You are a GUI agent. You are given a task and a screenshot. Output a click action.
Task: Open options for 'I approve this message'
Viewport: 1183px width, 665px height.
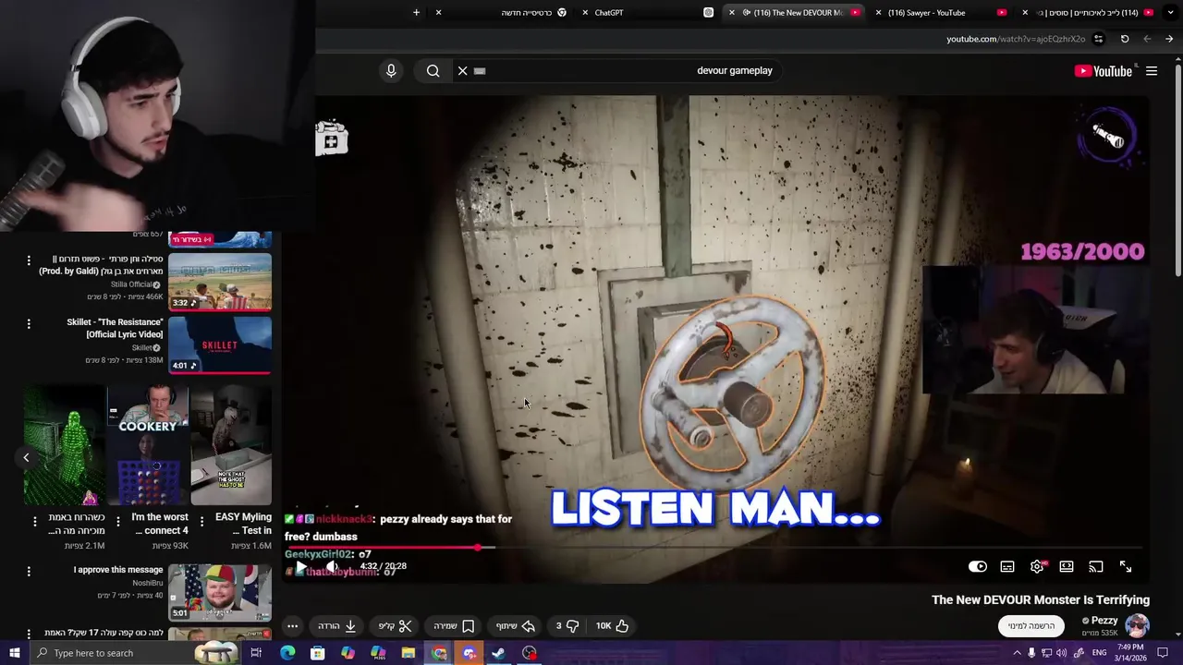[29, 573]
